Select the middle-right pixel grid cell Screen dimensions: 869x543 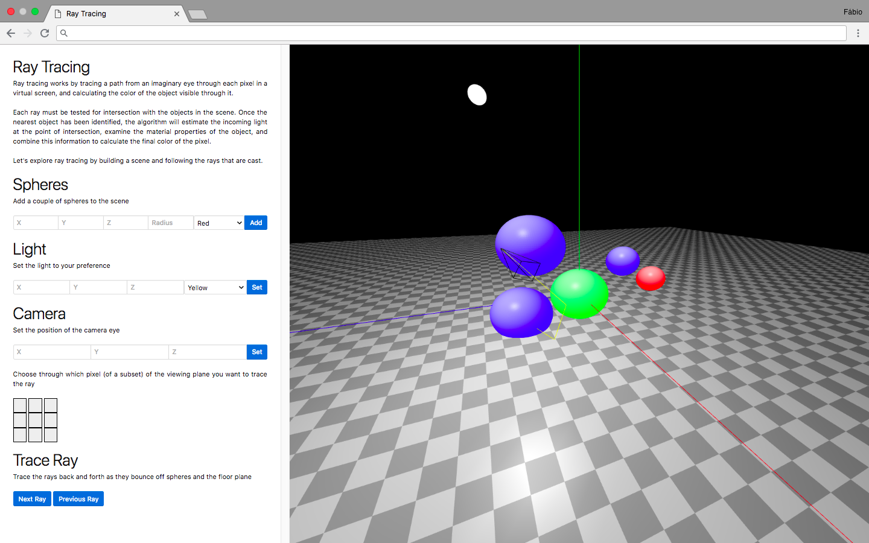click(51, 421)
